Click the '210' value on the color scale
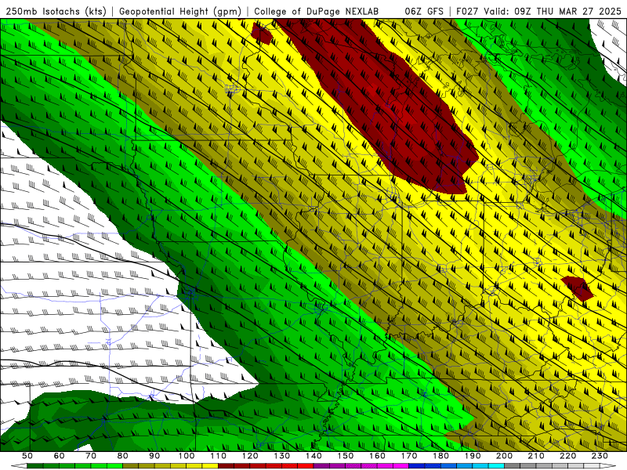The width and height of the screenshot is (627, 470). point(536,456)
